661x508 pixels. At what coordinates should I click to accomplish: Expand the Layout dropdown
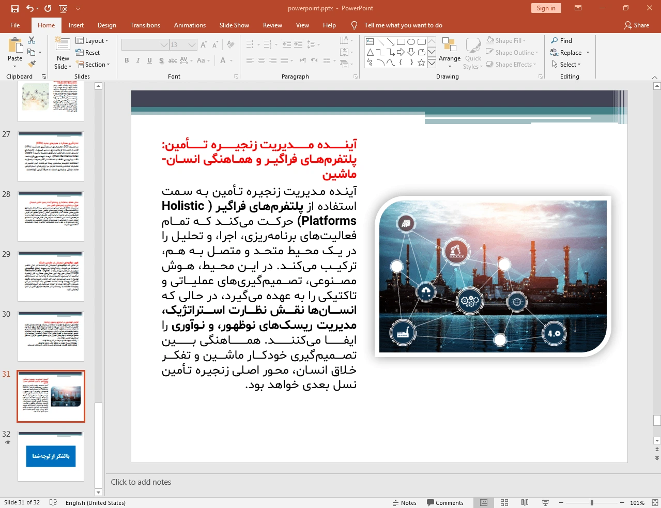click(92, 41)
